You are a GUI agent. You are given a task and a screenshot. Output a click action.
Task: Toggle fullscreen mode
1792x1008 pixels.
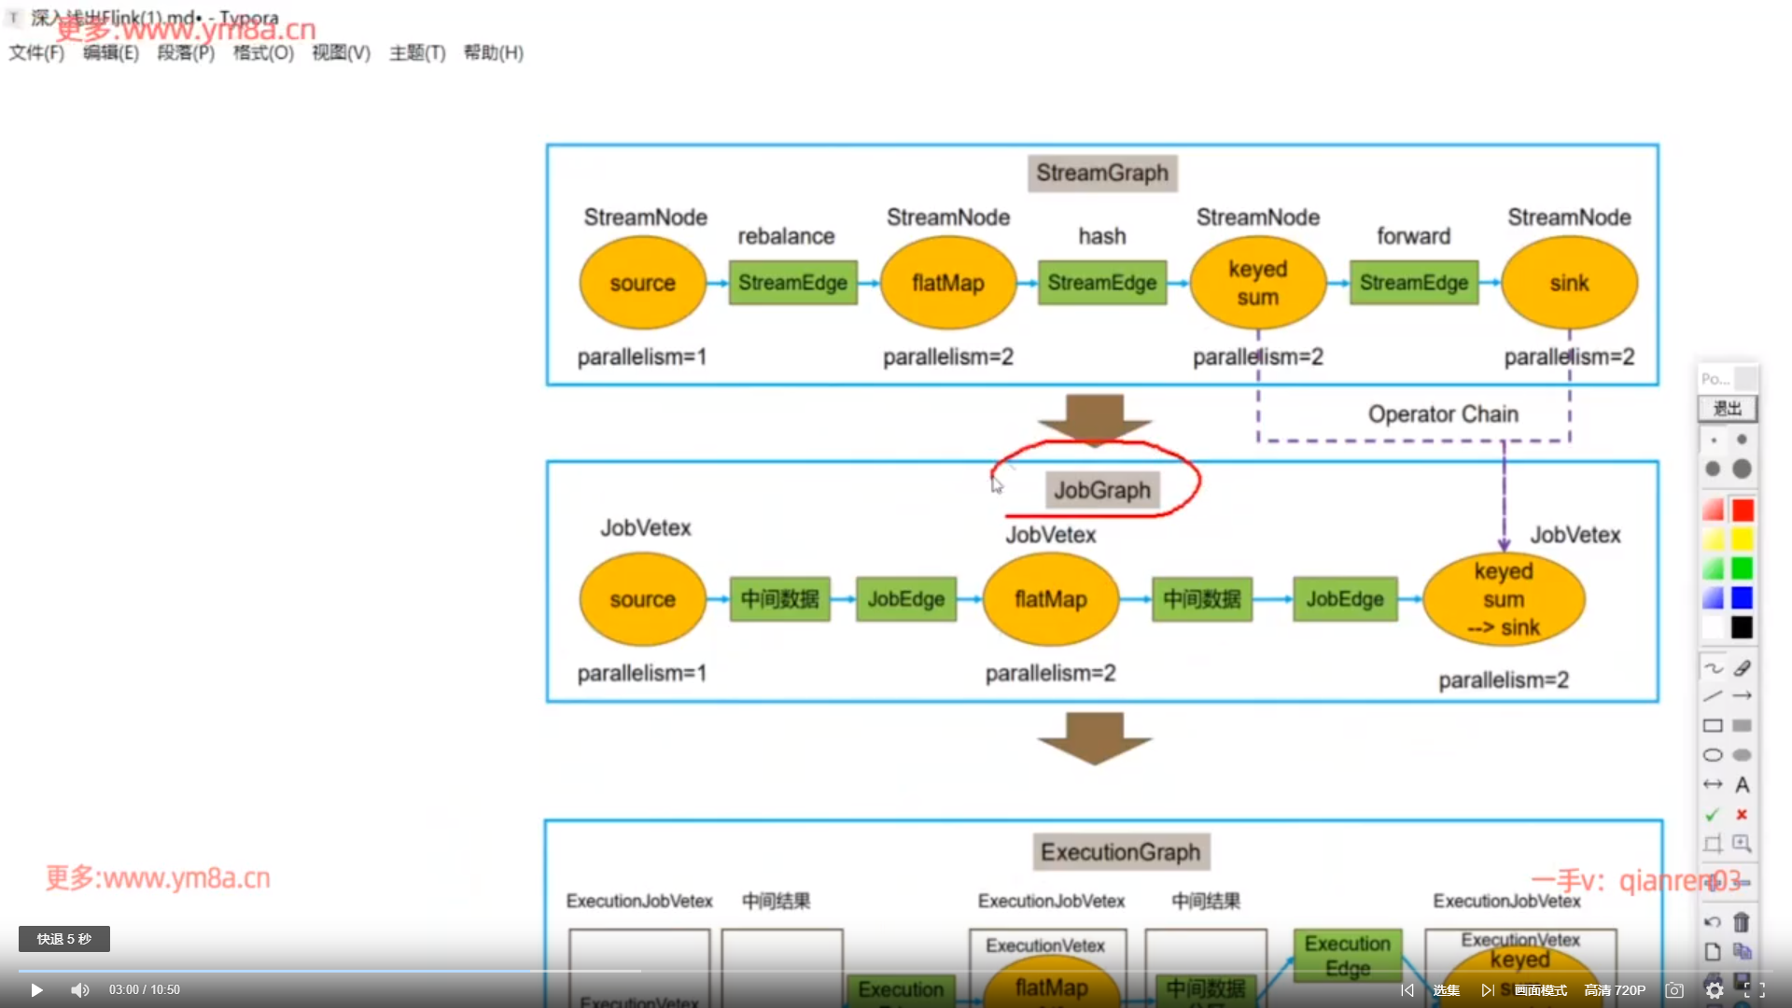(1755, 990)
